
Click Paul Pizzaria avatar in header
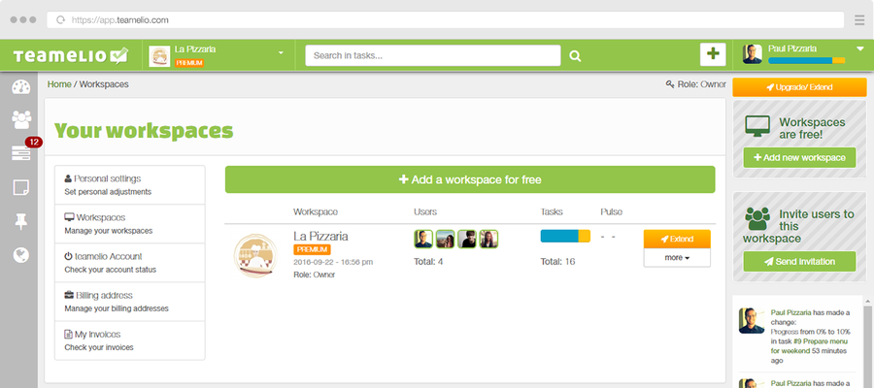click(x=753, y=54)
